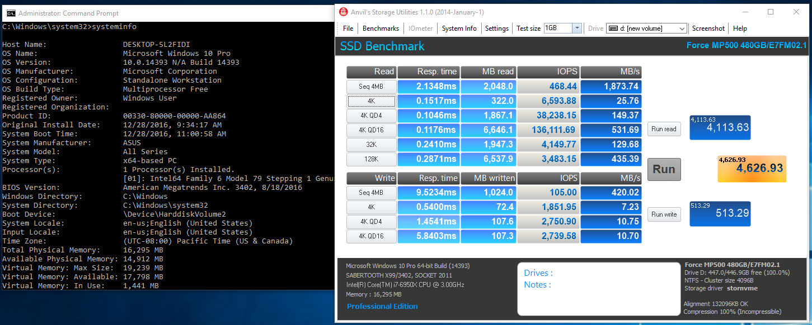Screen dimensions: 812x325
Task: Click the Compression 100% (Incompressible) text
Action: click(x=733, y=312)
